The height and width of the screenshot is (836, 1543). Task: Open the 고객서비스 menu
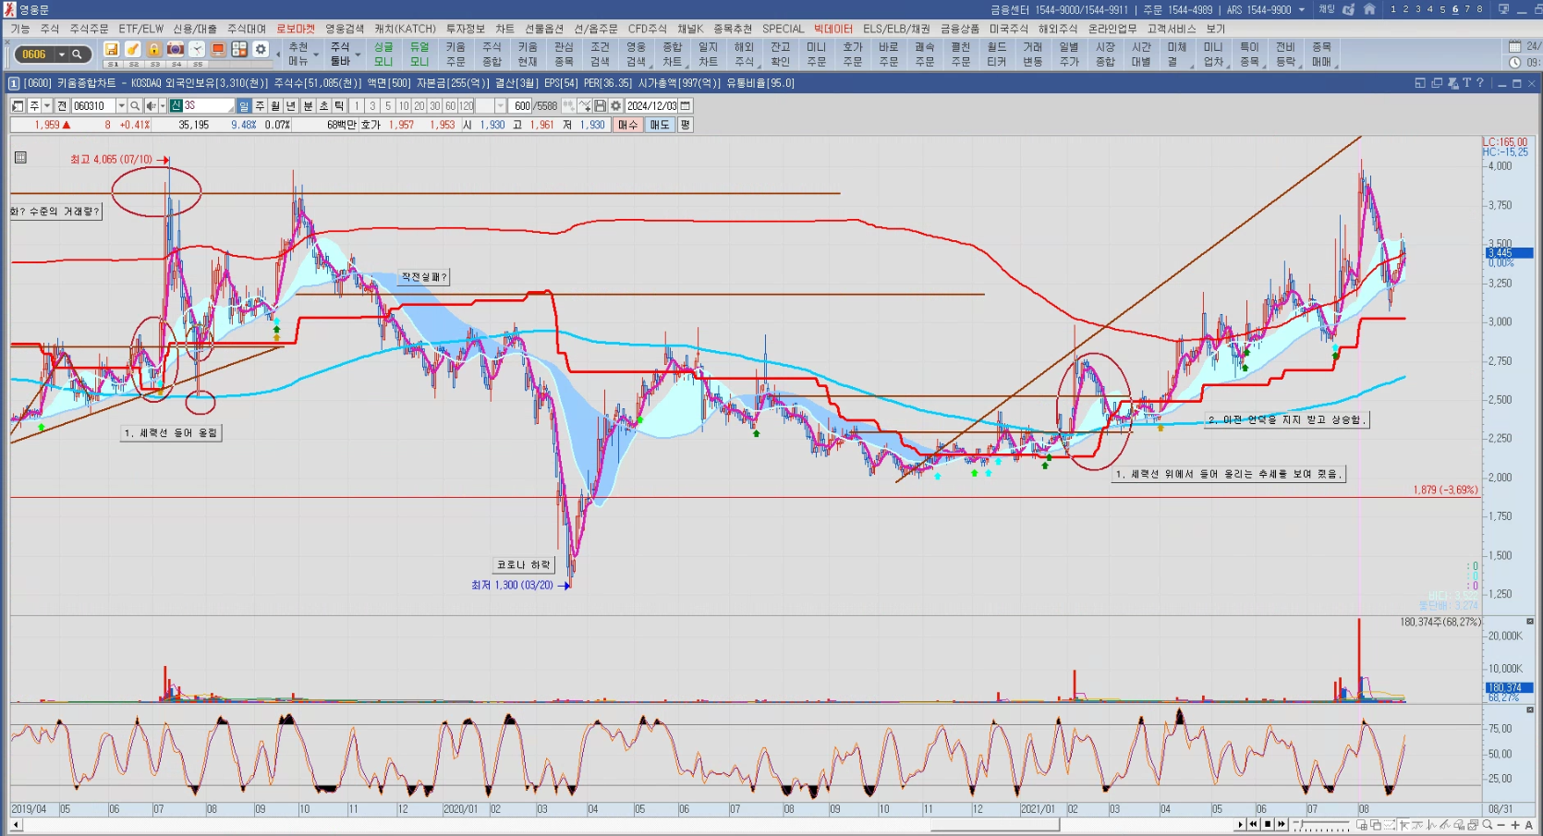1172,29
